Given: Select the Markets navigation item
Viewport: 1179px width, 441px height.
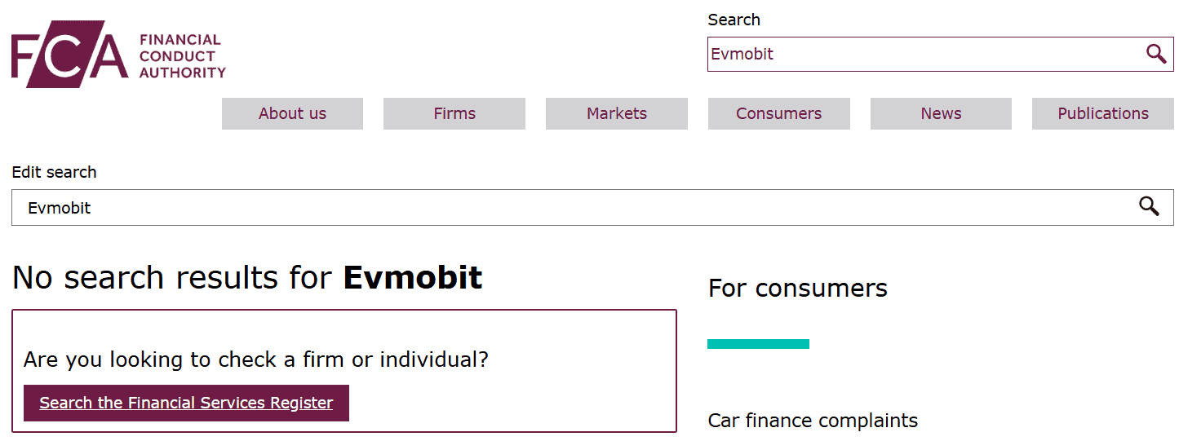Looking at the screenshot, I should click(617, 114).
